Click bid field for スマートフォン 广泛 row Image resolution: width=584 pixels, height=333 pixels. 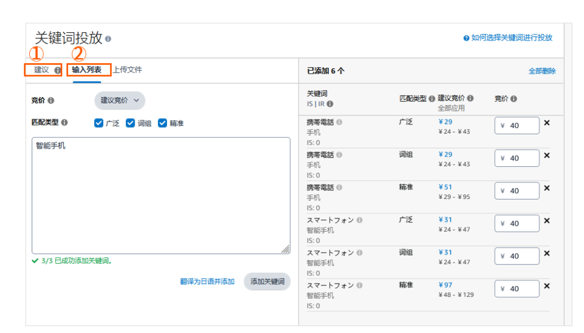click(517, 224)
